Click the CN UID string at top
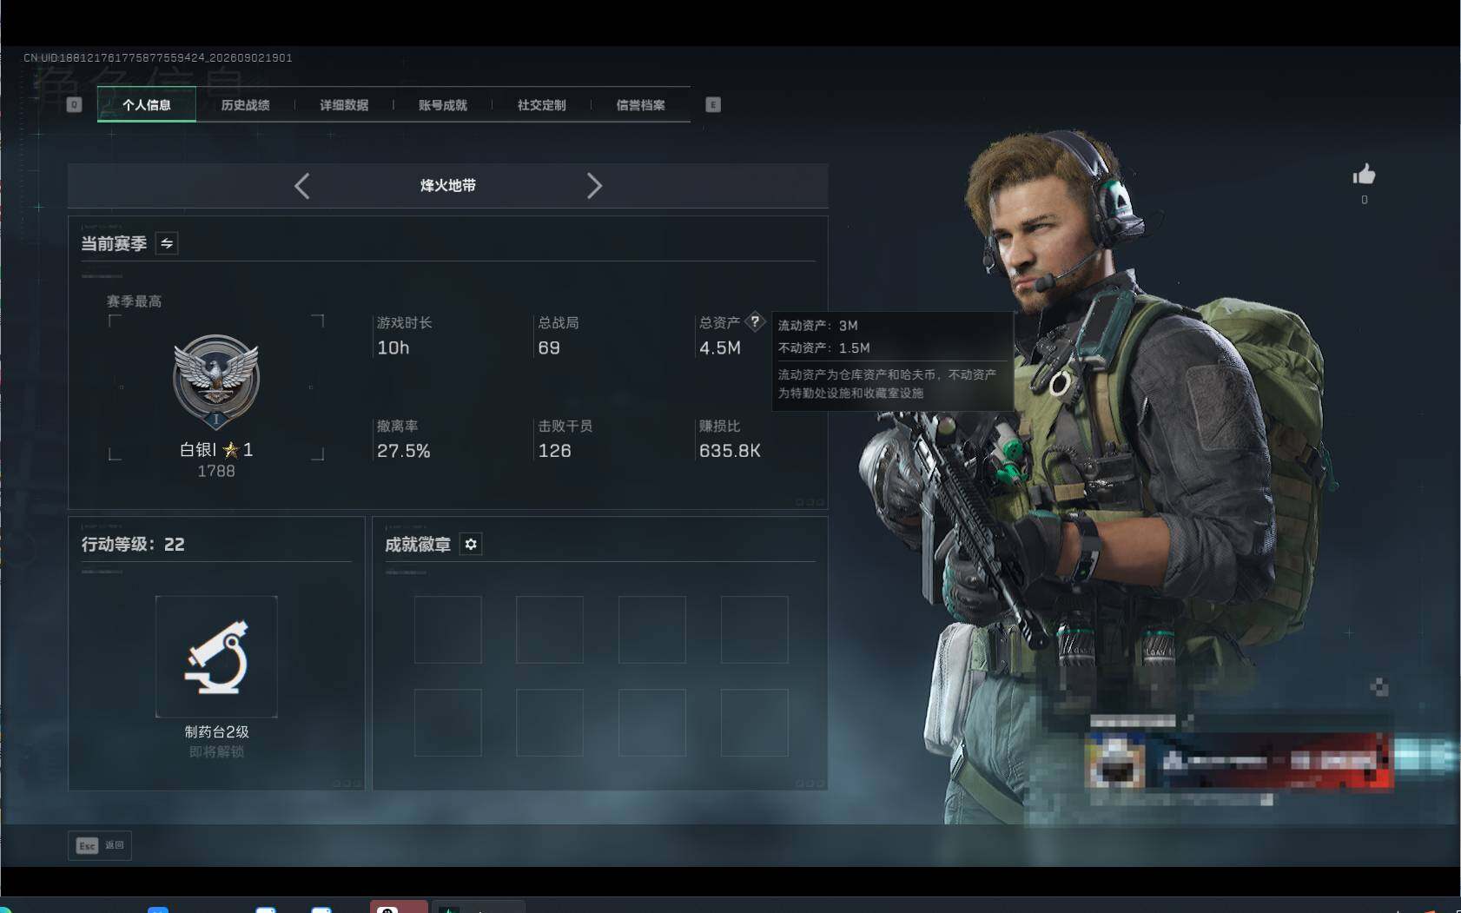 [158, 57]
